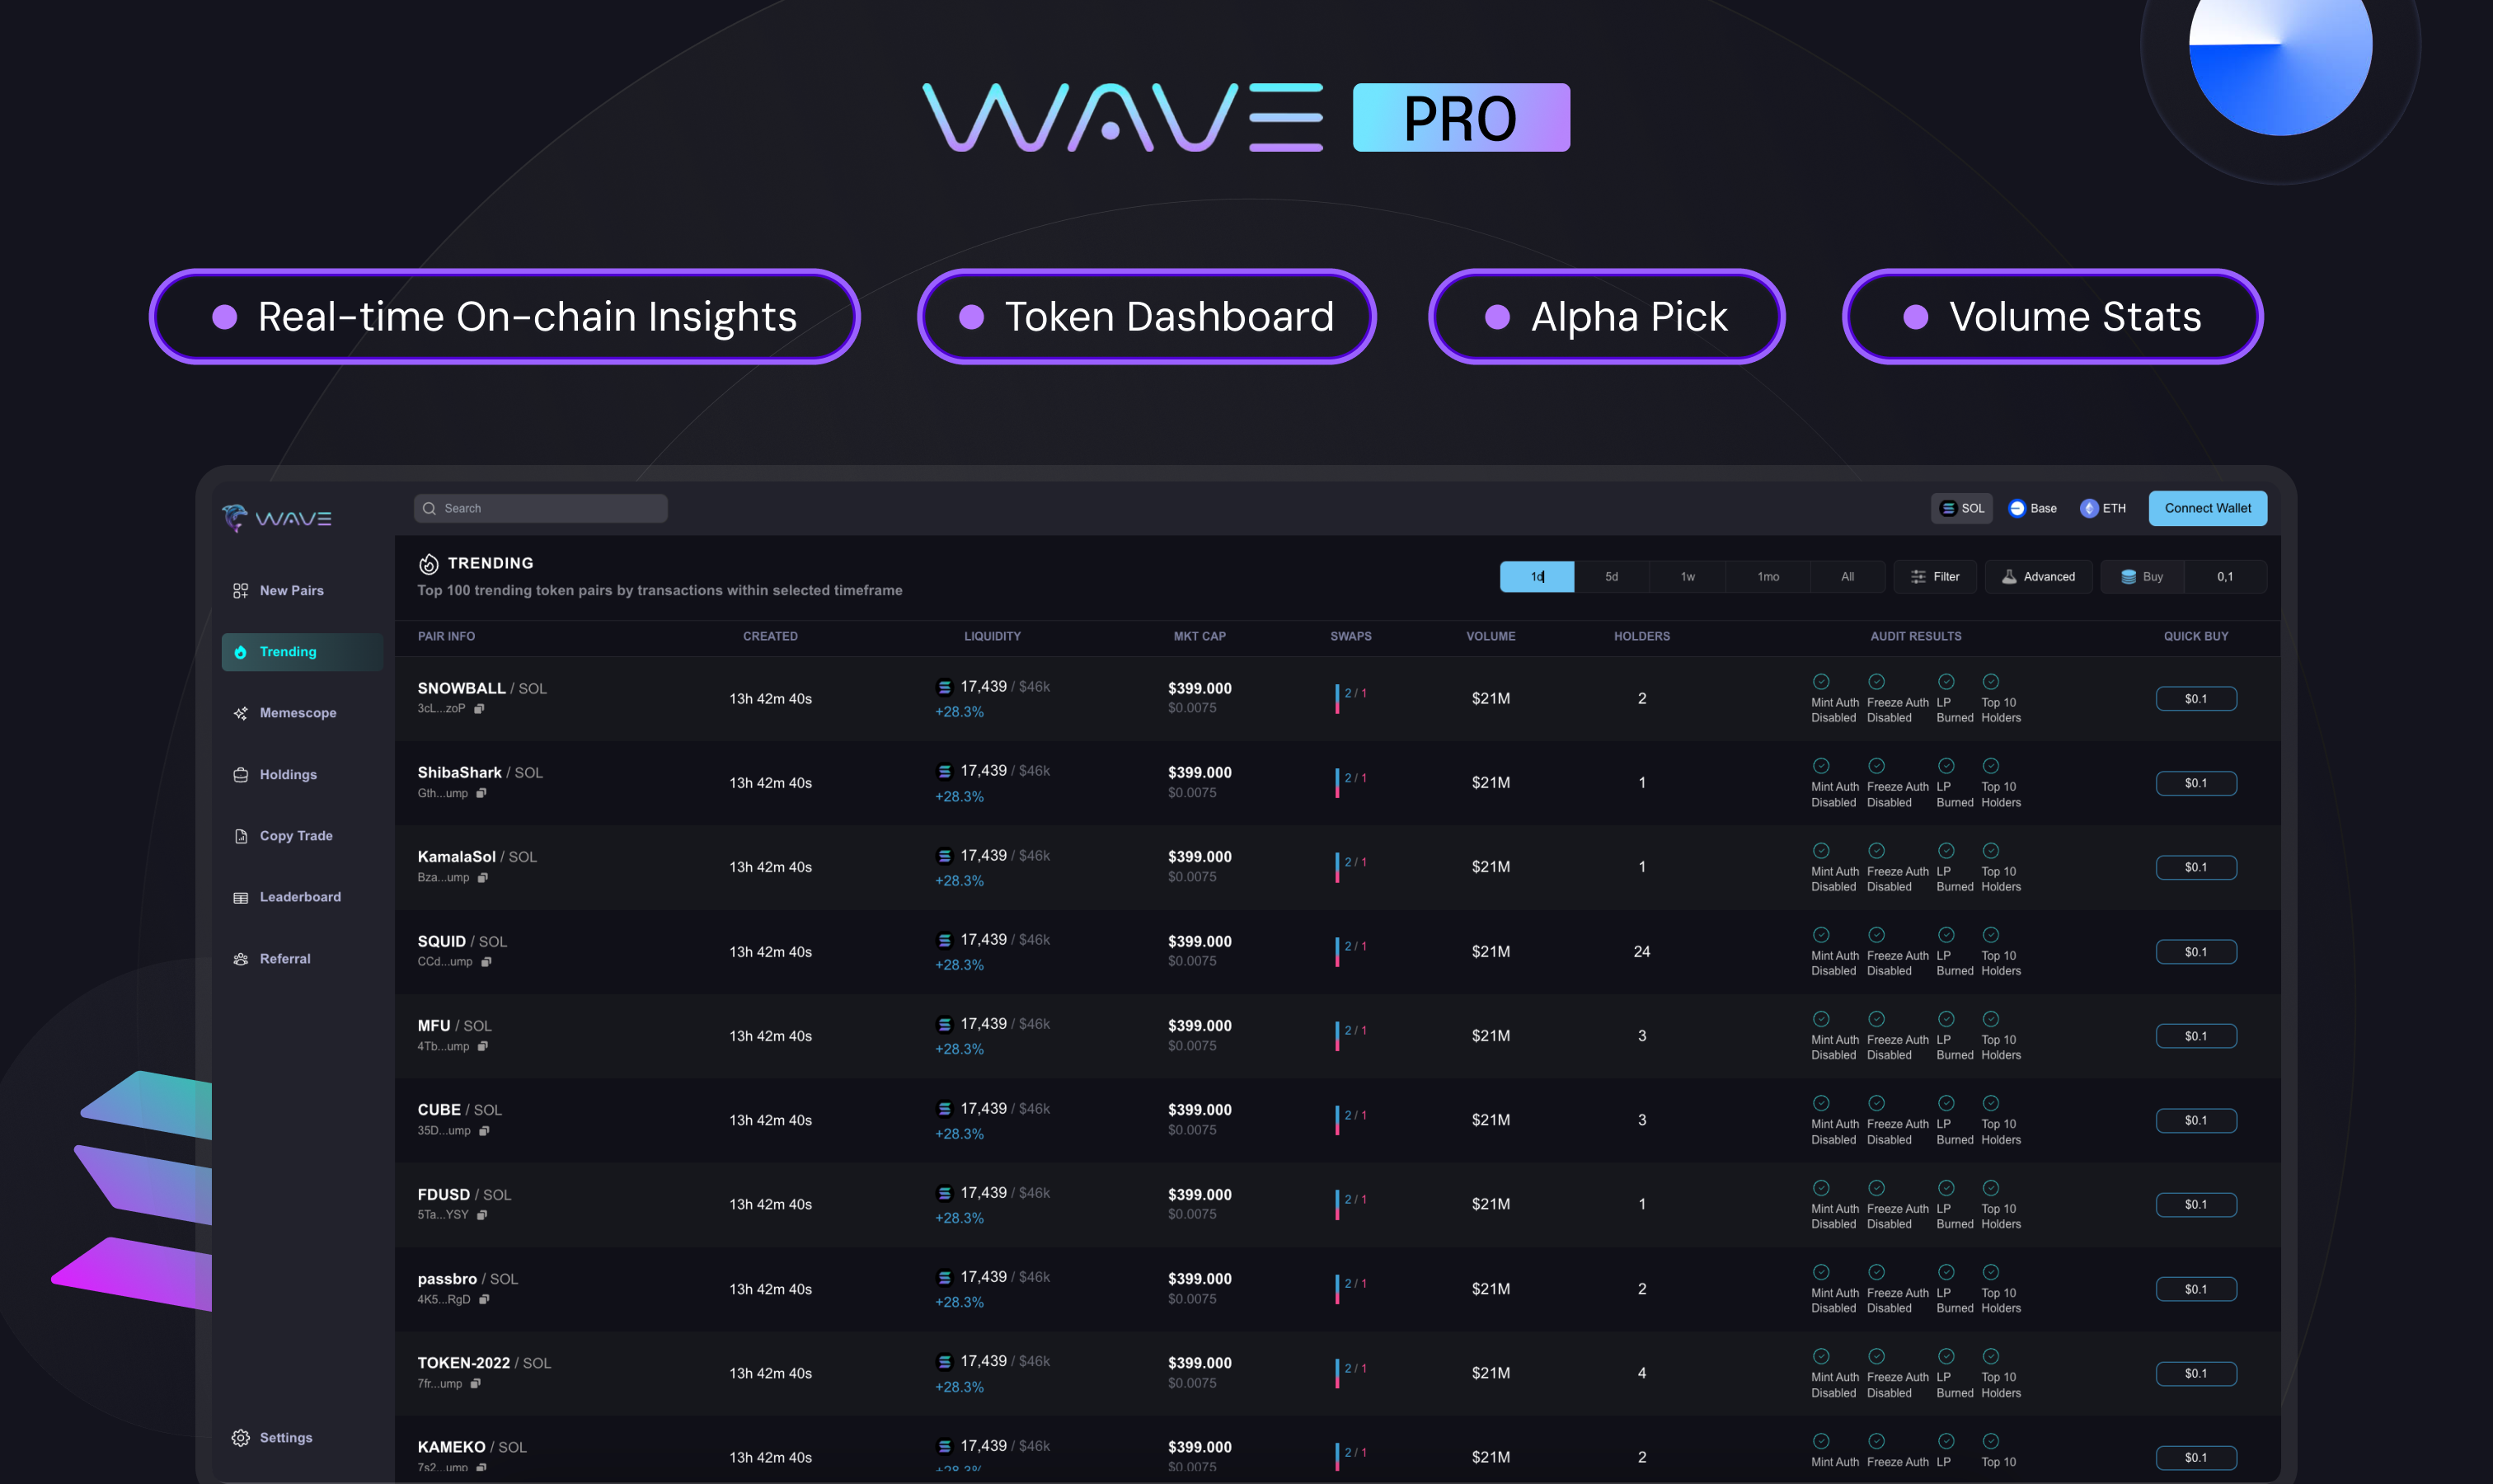The height and width of the screenshot is (1484, 2493).
Task: Click the Buy coin-stack icon
Action: click(x=2129, y=577)
